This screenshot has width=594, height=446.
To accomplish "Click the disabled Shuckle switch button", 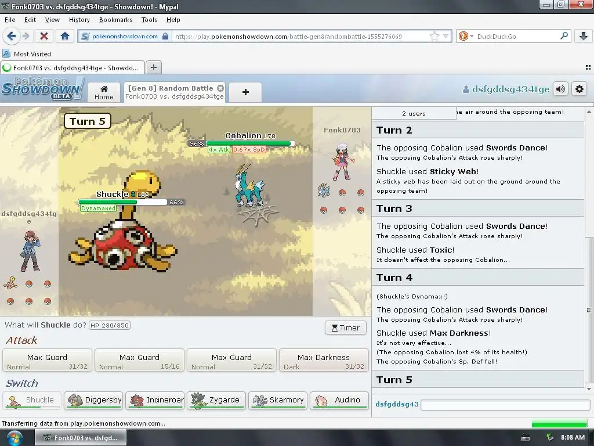I will (32, 401).
